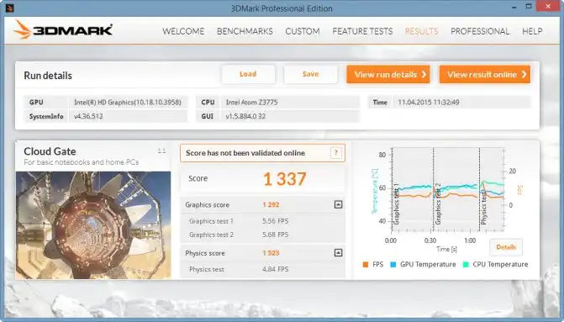Open View result online
This screenshot has width=564, height=322.
pyautogui.click(x=484, y=75)
